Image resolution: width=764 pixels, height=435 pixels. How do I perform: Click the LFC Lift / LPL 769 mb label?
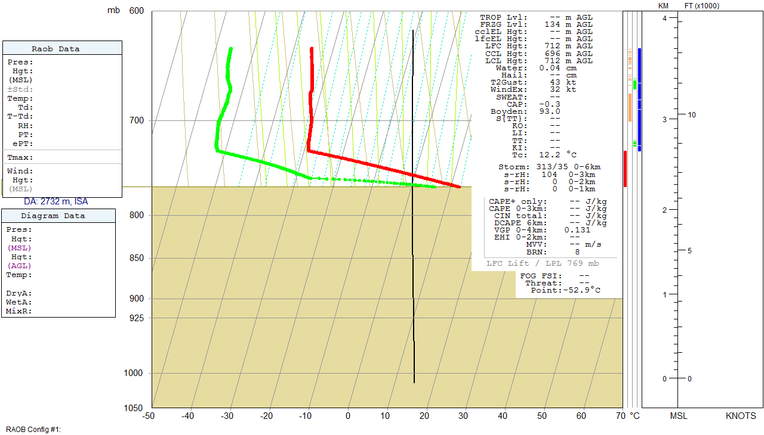point(543,263)
